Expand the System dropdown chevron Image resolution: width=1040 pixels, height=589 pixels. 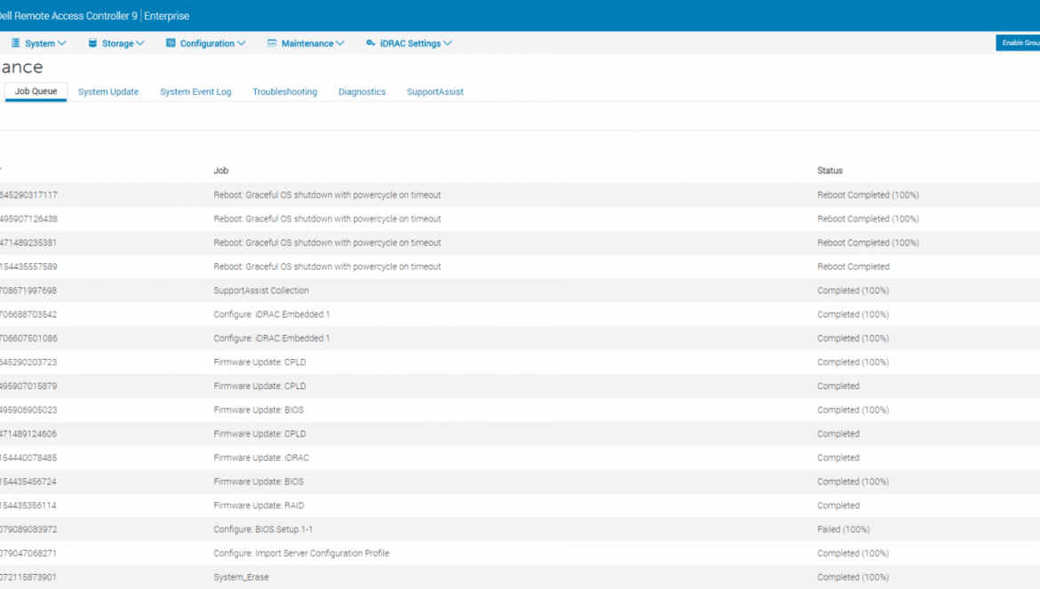click(x=61, y=43)
